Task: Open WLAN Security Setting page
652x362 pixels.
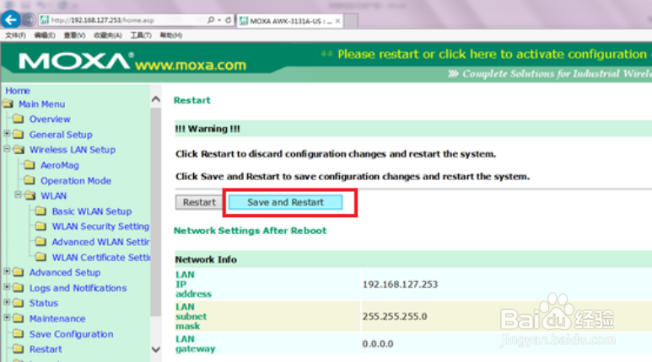Action: coord(100,226)
